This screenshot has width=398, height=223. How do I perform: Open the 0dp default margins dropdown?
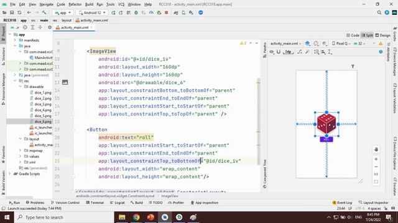(x=289, y=52)
